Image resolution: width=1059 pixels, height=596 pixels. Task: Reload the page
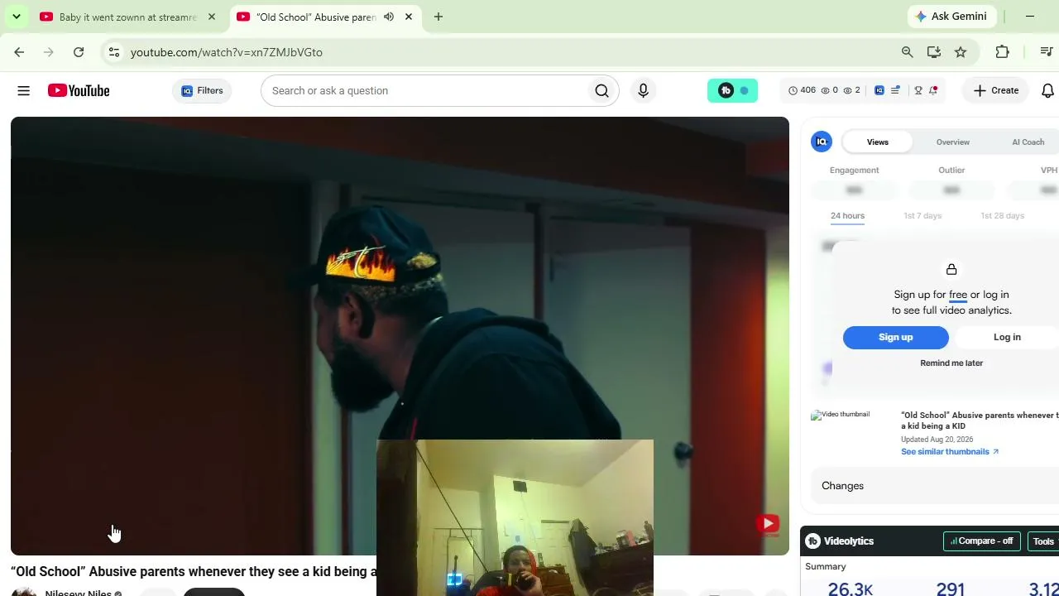(79, 52)
